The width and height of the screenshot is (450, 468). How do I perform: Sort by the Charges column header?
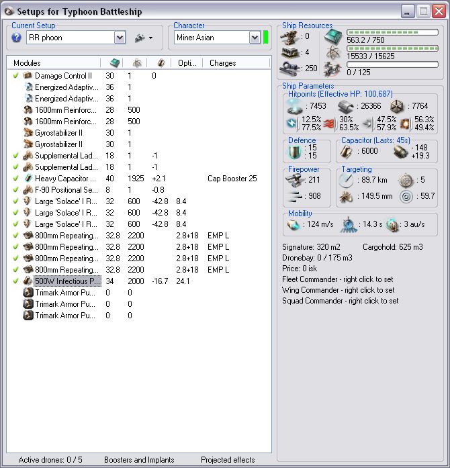click(x=236, y=63)
